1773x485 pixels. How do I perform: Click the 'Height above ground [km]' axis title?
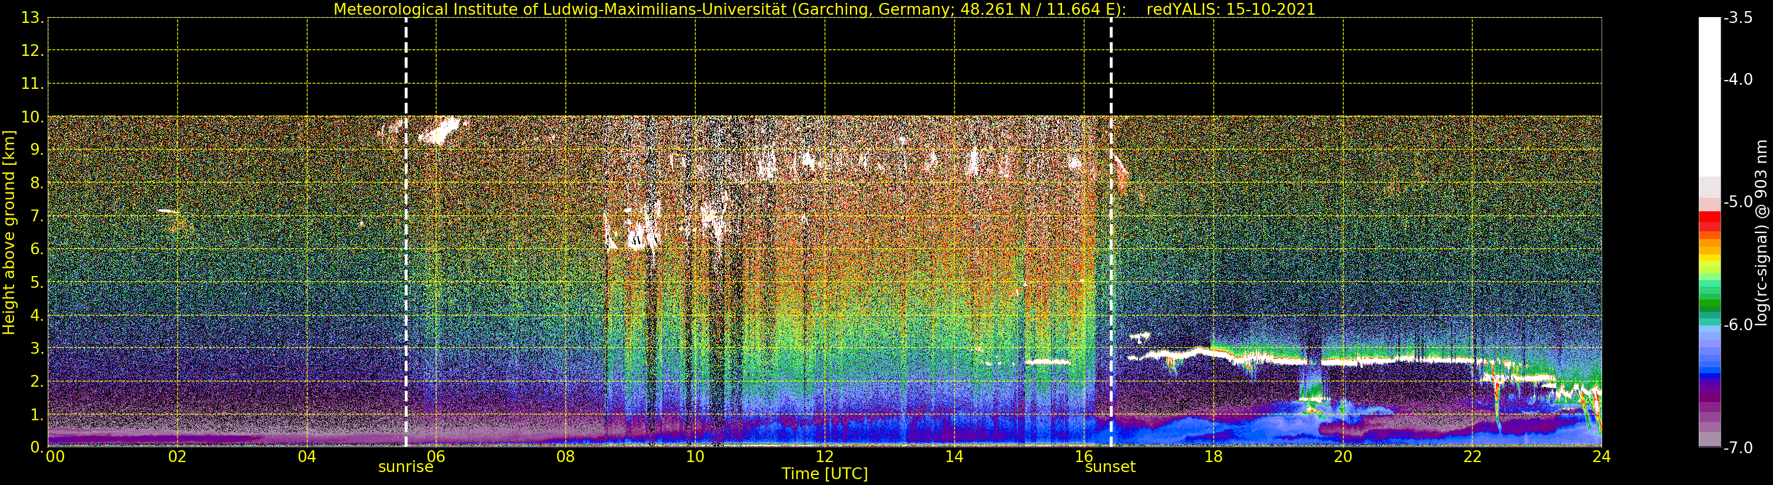point(9,232)
